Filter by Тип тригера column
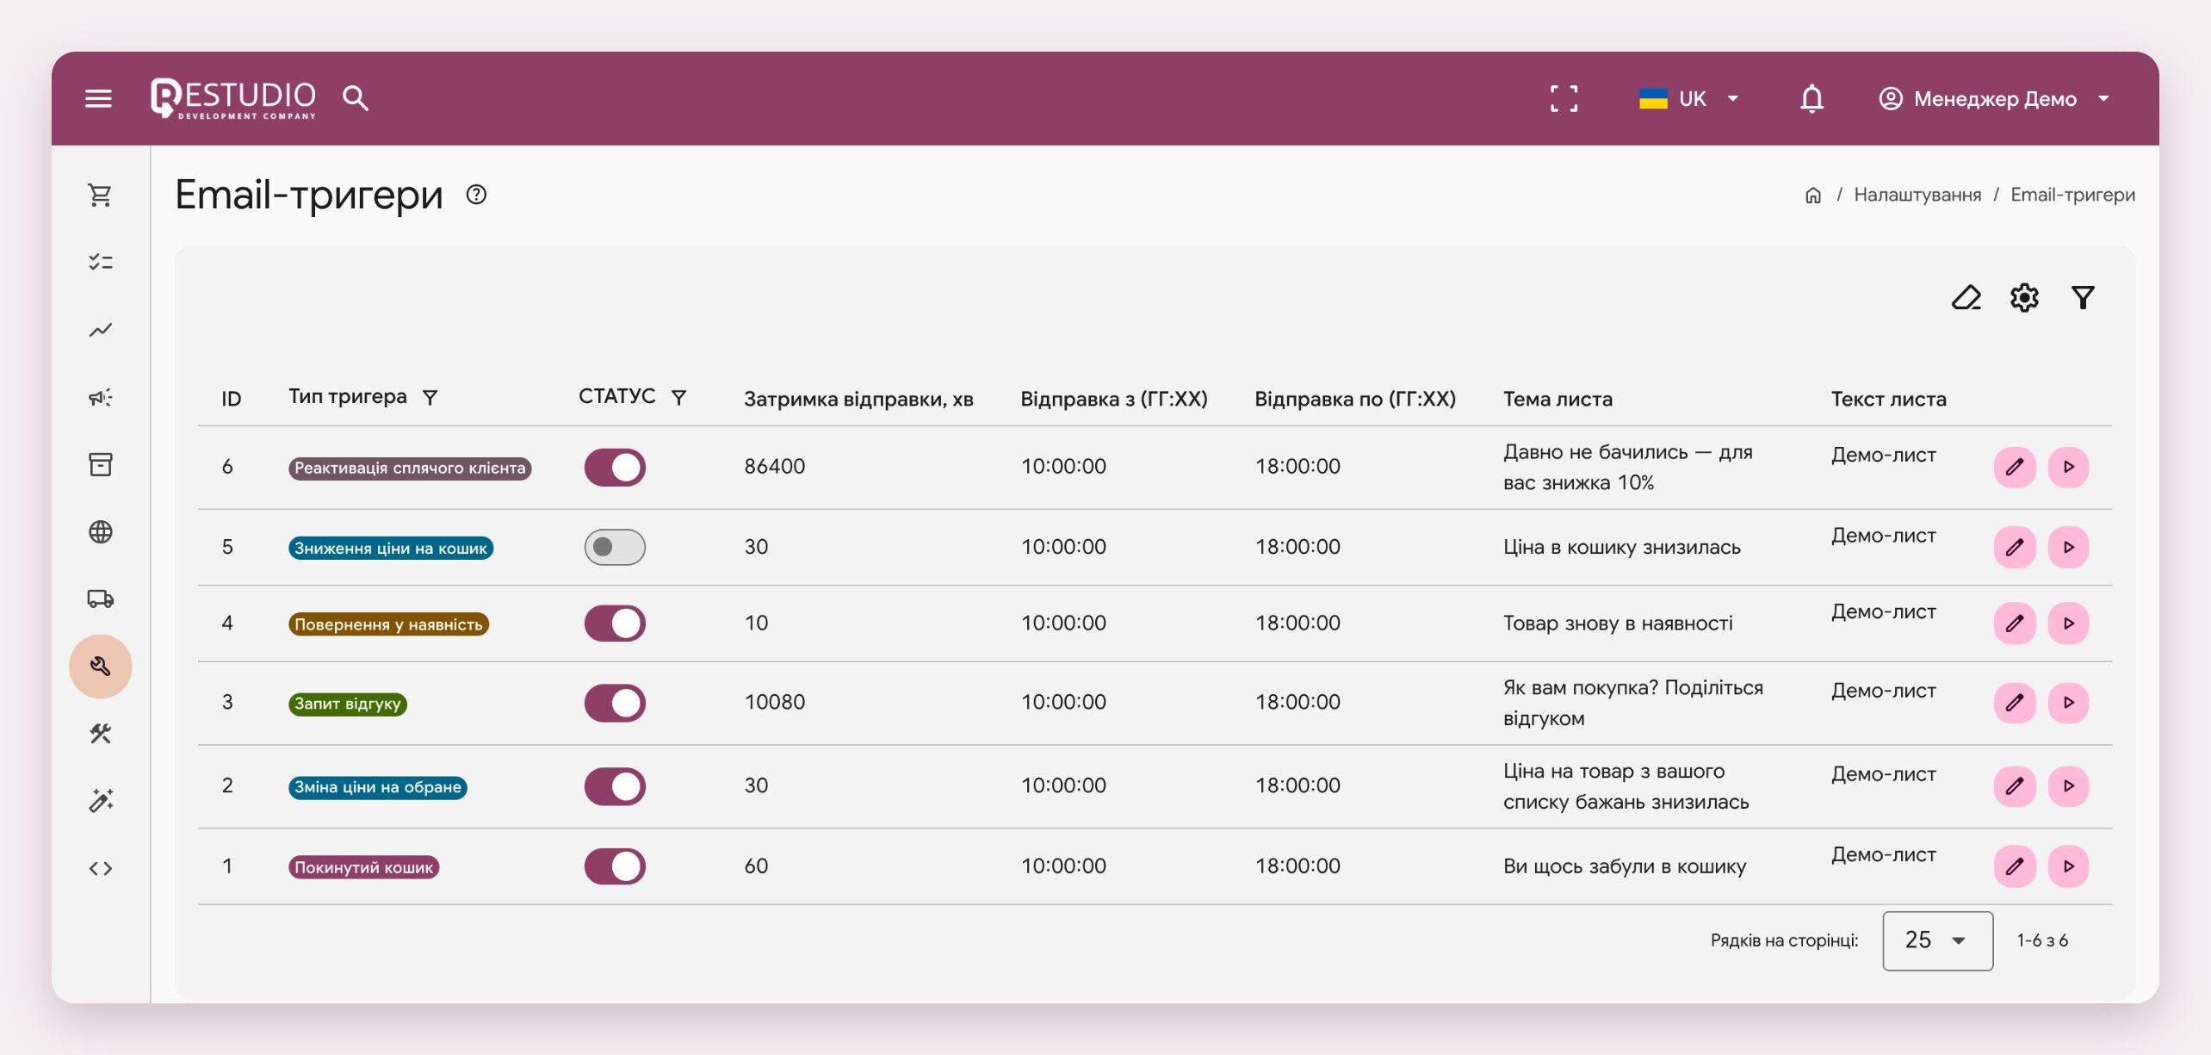The width and height of the screenshot is (2211, 1055). [430, 397]
